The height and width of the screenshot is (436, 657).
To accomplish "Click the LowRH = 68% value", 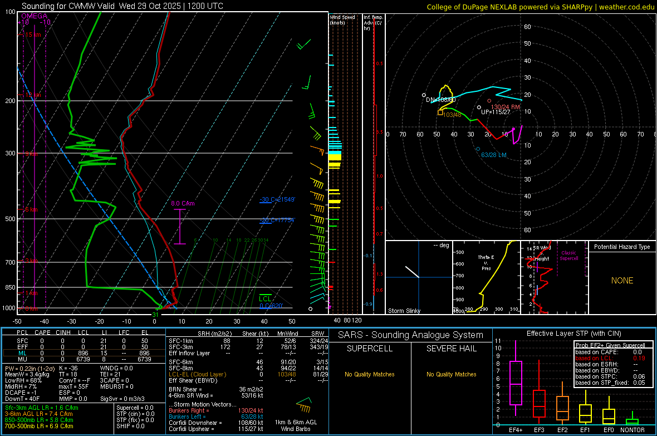I will pyautogui.click(x=23, y=380).
